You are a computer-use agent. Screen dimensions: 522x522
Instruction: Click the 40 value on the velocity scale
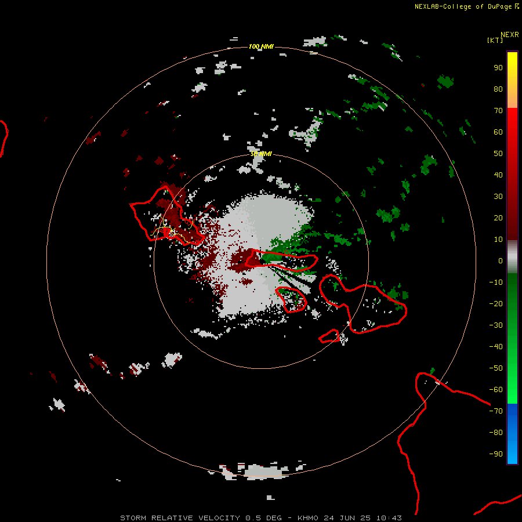498,175
